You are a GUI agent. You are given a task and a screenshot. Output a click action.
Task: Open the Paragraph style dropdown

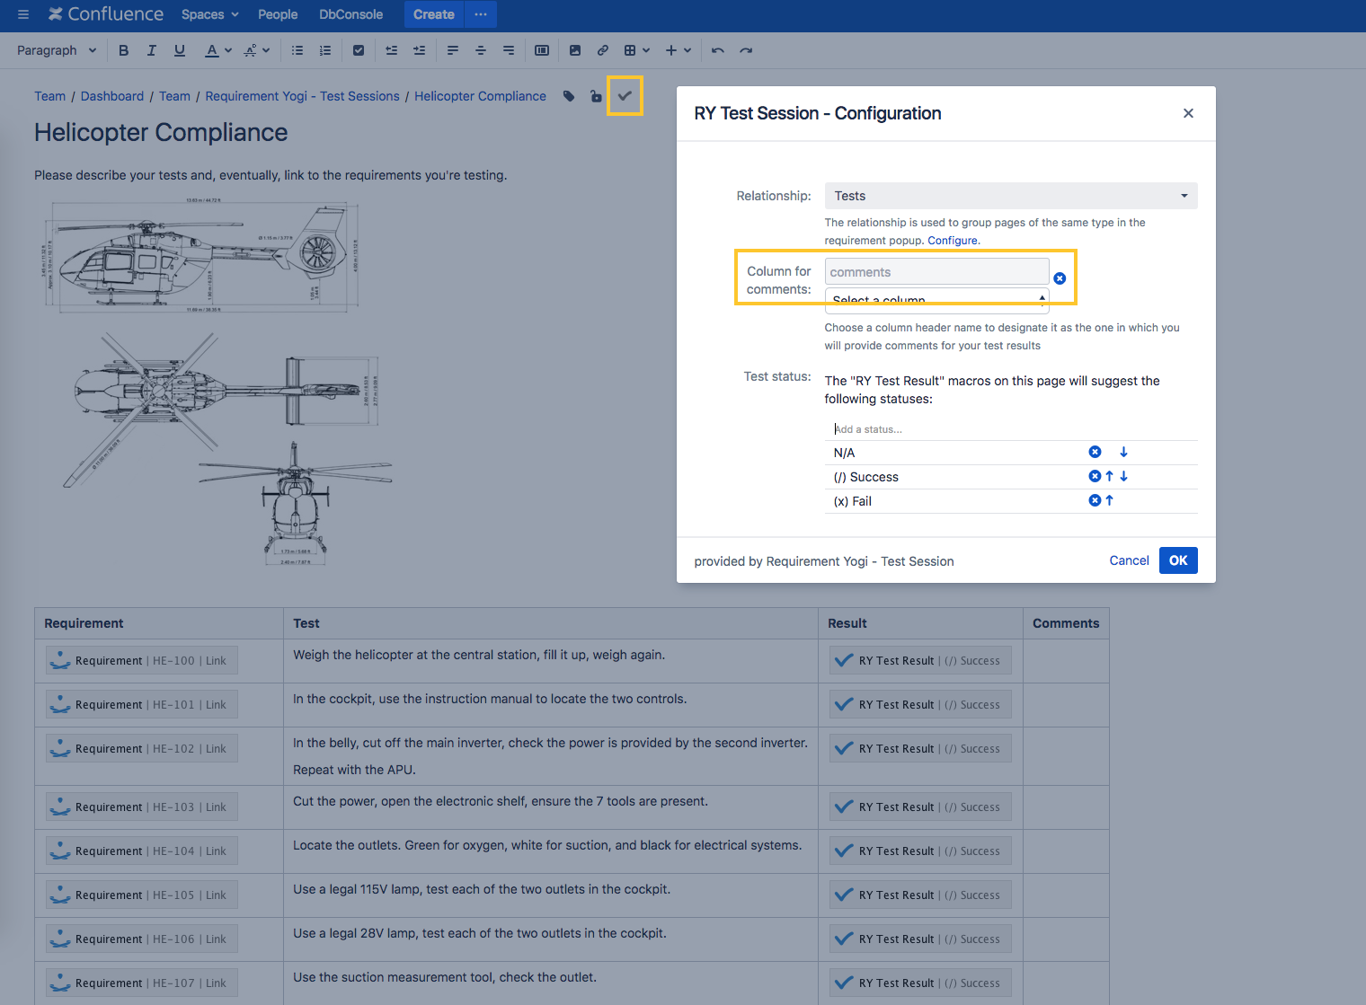[56, 50]
